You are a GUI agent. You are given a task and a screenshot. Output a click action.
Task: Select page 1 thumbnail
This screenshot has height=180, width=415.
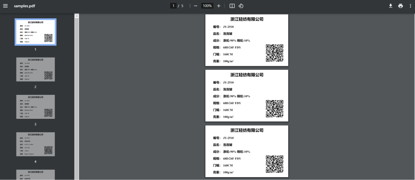pyautogui.click(x=36, y=32)
